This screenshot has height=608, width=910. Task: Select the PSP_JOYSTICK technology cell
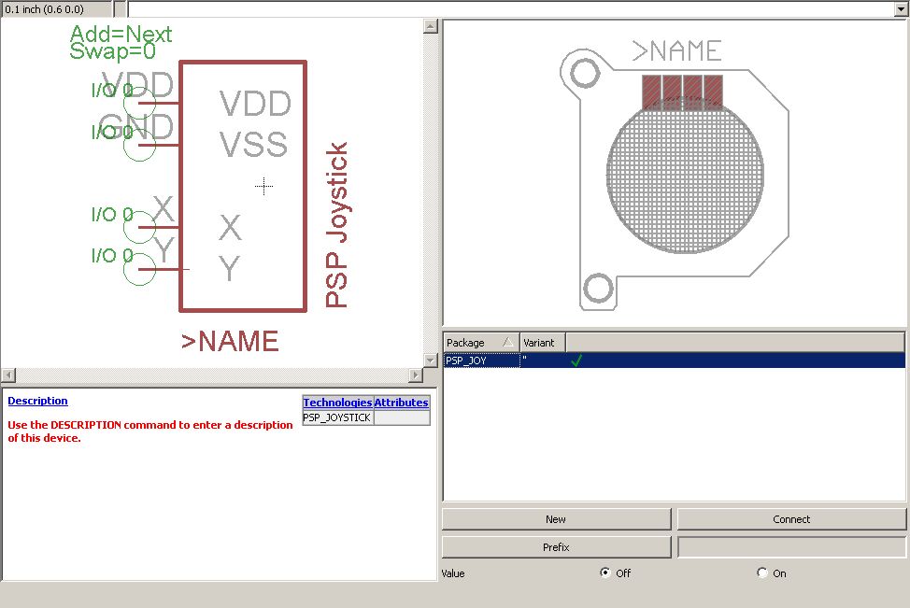coord(338,417)
